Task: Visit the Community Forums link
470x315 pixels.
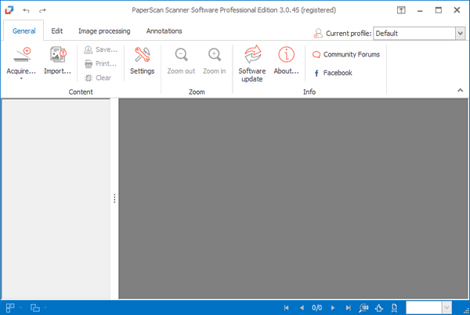Action: (x=346, y=54)
